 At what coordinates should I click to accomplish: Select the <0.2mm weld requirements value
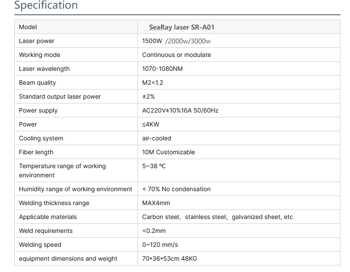[x=154, y=231]
